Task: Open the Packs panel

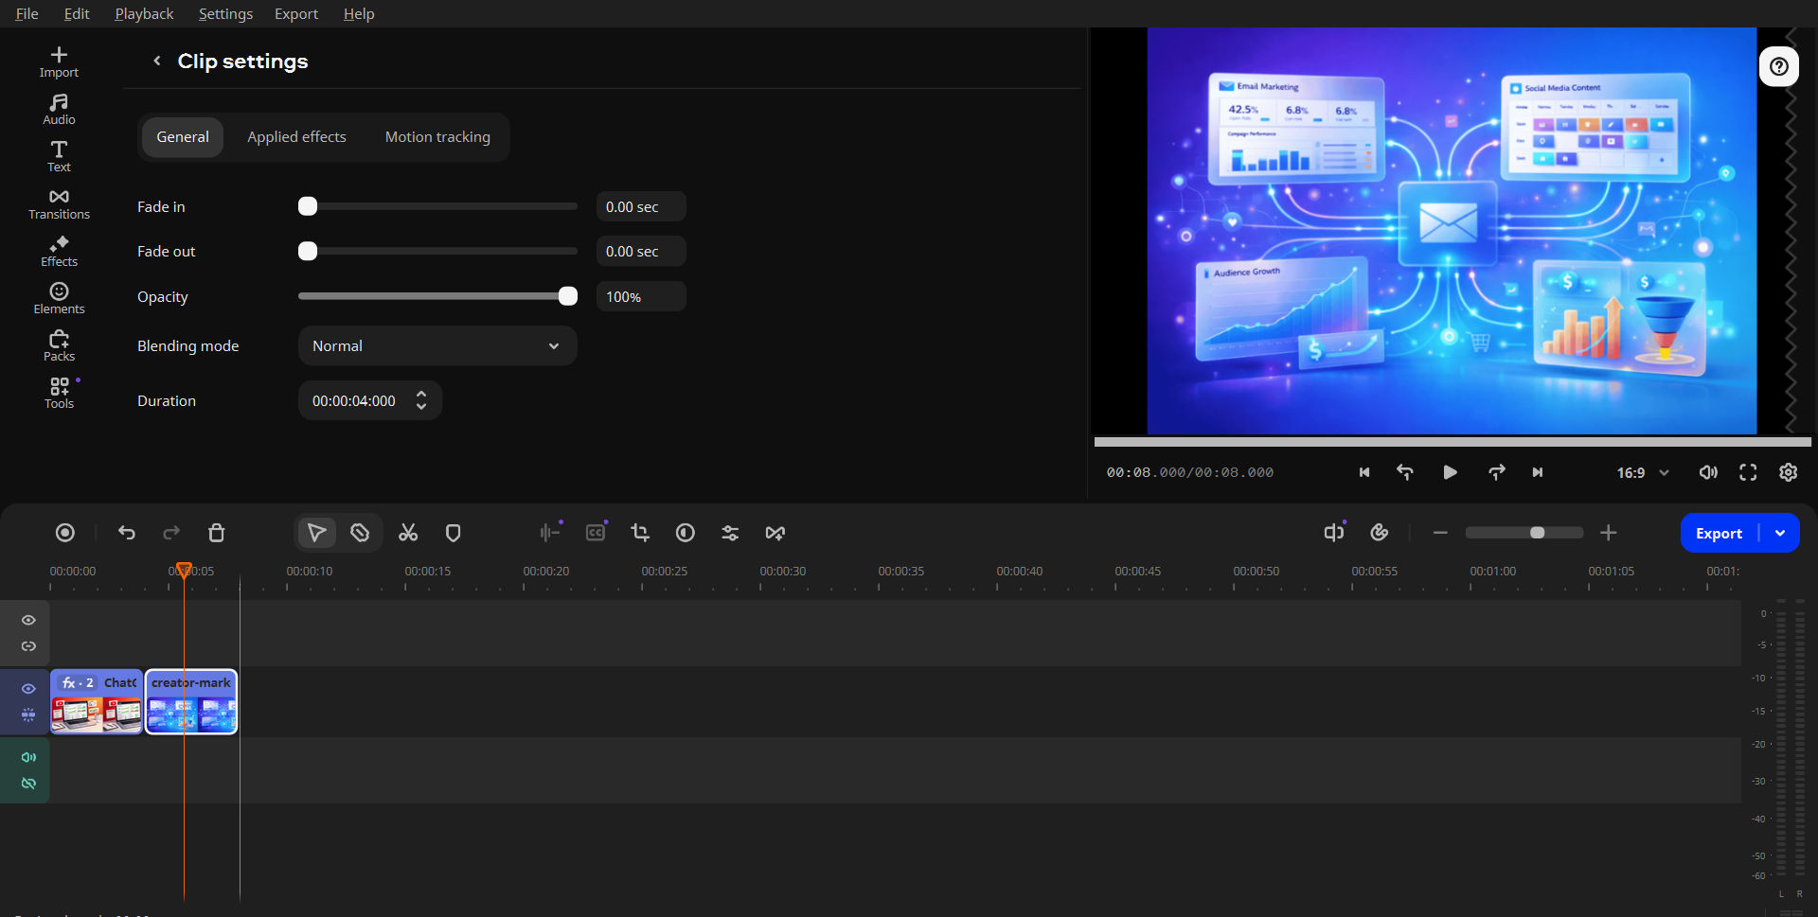Action: click(x=59, y=345)
